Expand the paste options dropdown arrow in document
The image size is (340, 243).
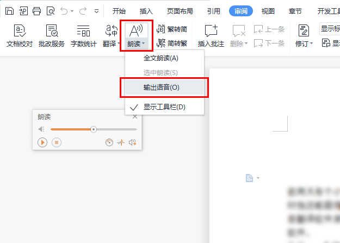(x=258, y=178)
